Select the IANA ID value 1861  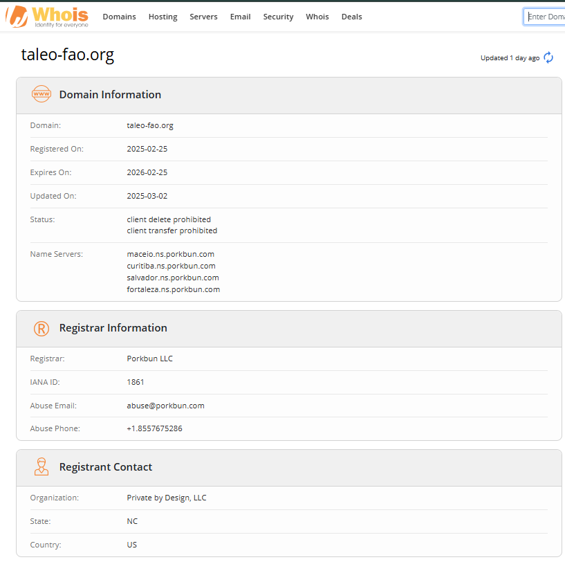pyautogui.click(x=136, y=382)
